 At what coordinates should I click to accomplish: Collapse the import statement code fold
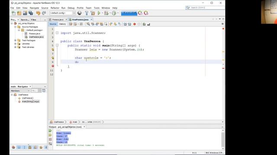click(57, 33)
